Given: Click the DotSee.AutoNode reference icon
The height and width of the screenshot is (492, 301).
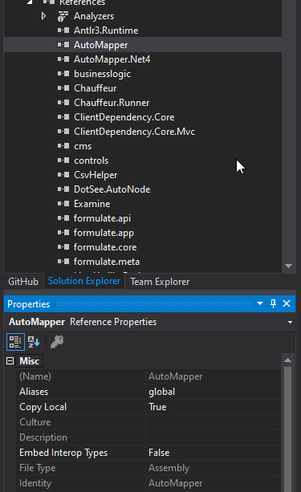Looking at the screenshot, I should click(63, 189).
